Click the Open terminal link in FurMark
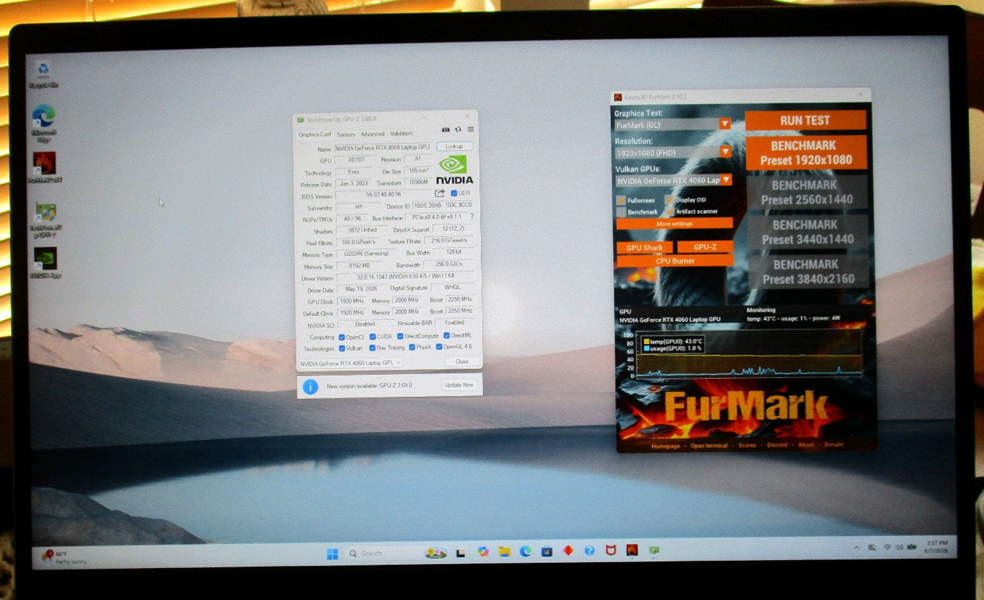984x600 pixels. coord(709,446)
